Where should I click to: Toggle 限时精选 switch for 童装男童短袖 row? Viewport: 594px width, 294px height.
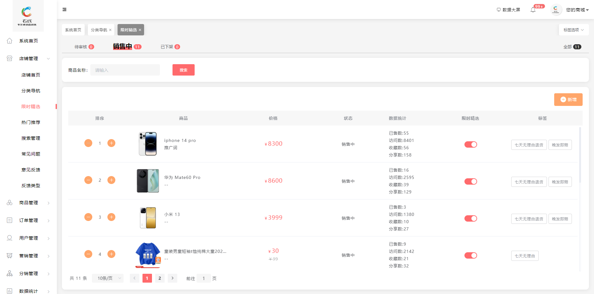470,255
